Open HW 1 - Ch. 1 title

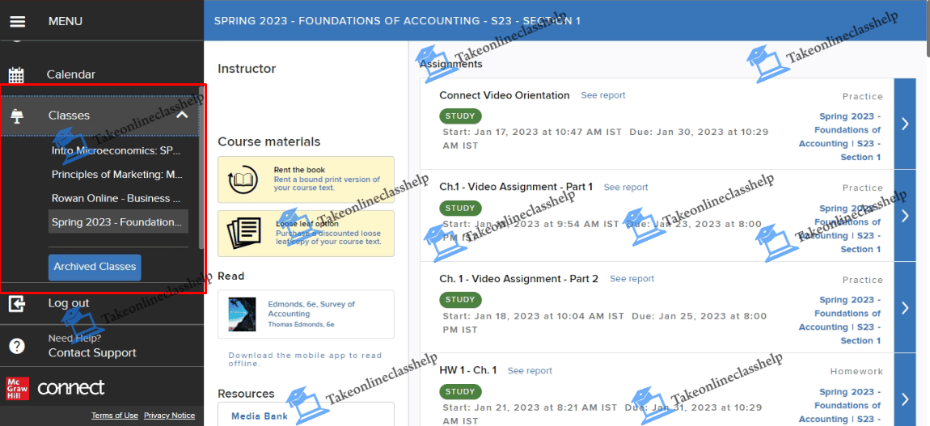coord(468,370)
